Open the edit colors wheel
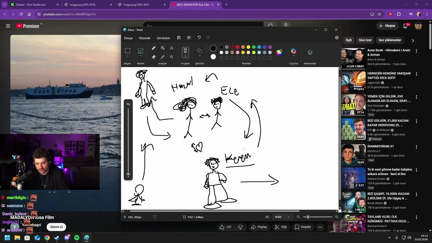Screen dimensions: 432x243 [x=279, y=52]
